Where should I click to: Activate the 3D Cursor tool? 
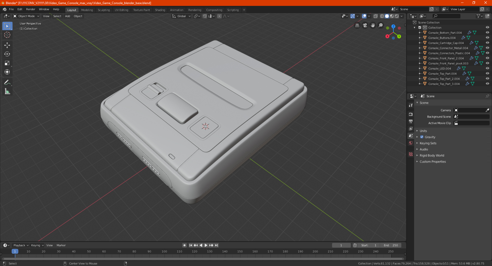7,35
